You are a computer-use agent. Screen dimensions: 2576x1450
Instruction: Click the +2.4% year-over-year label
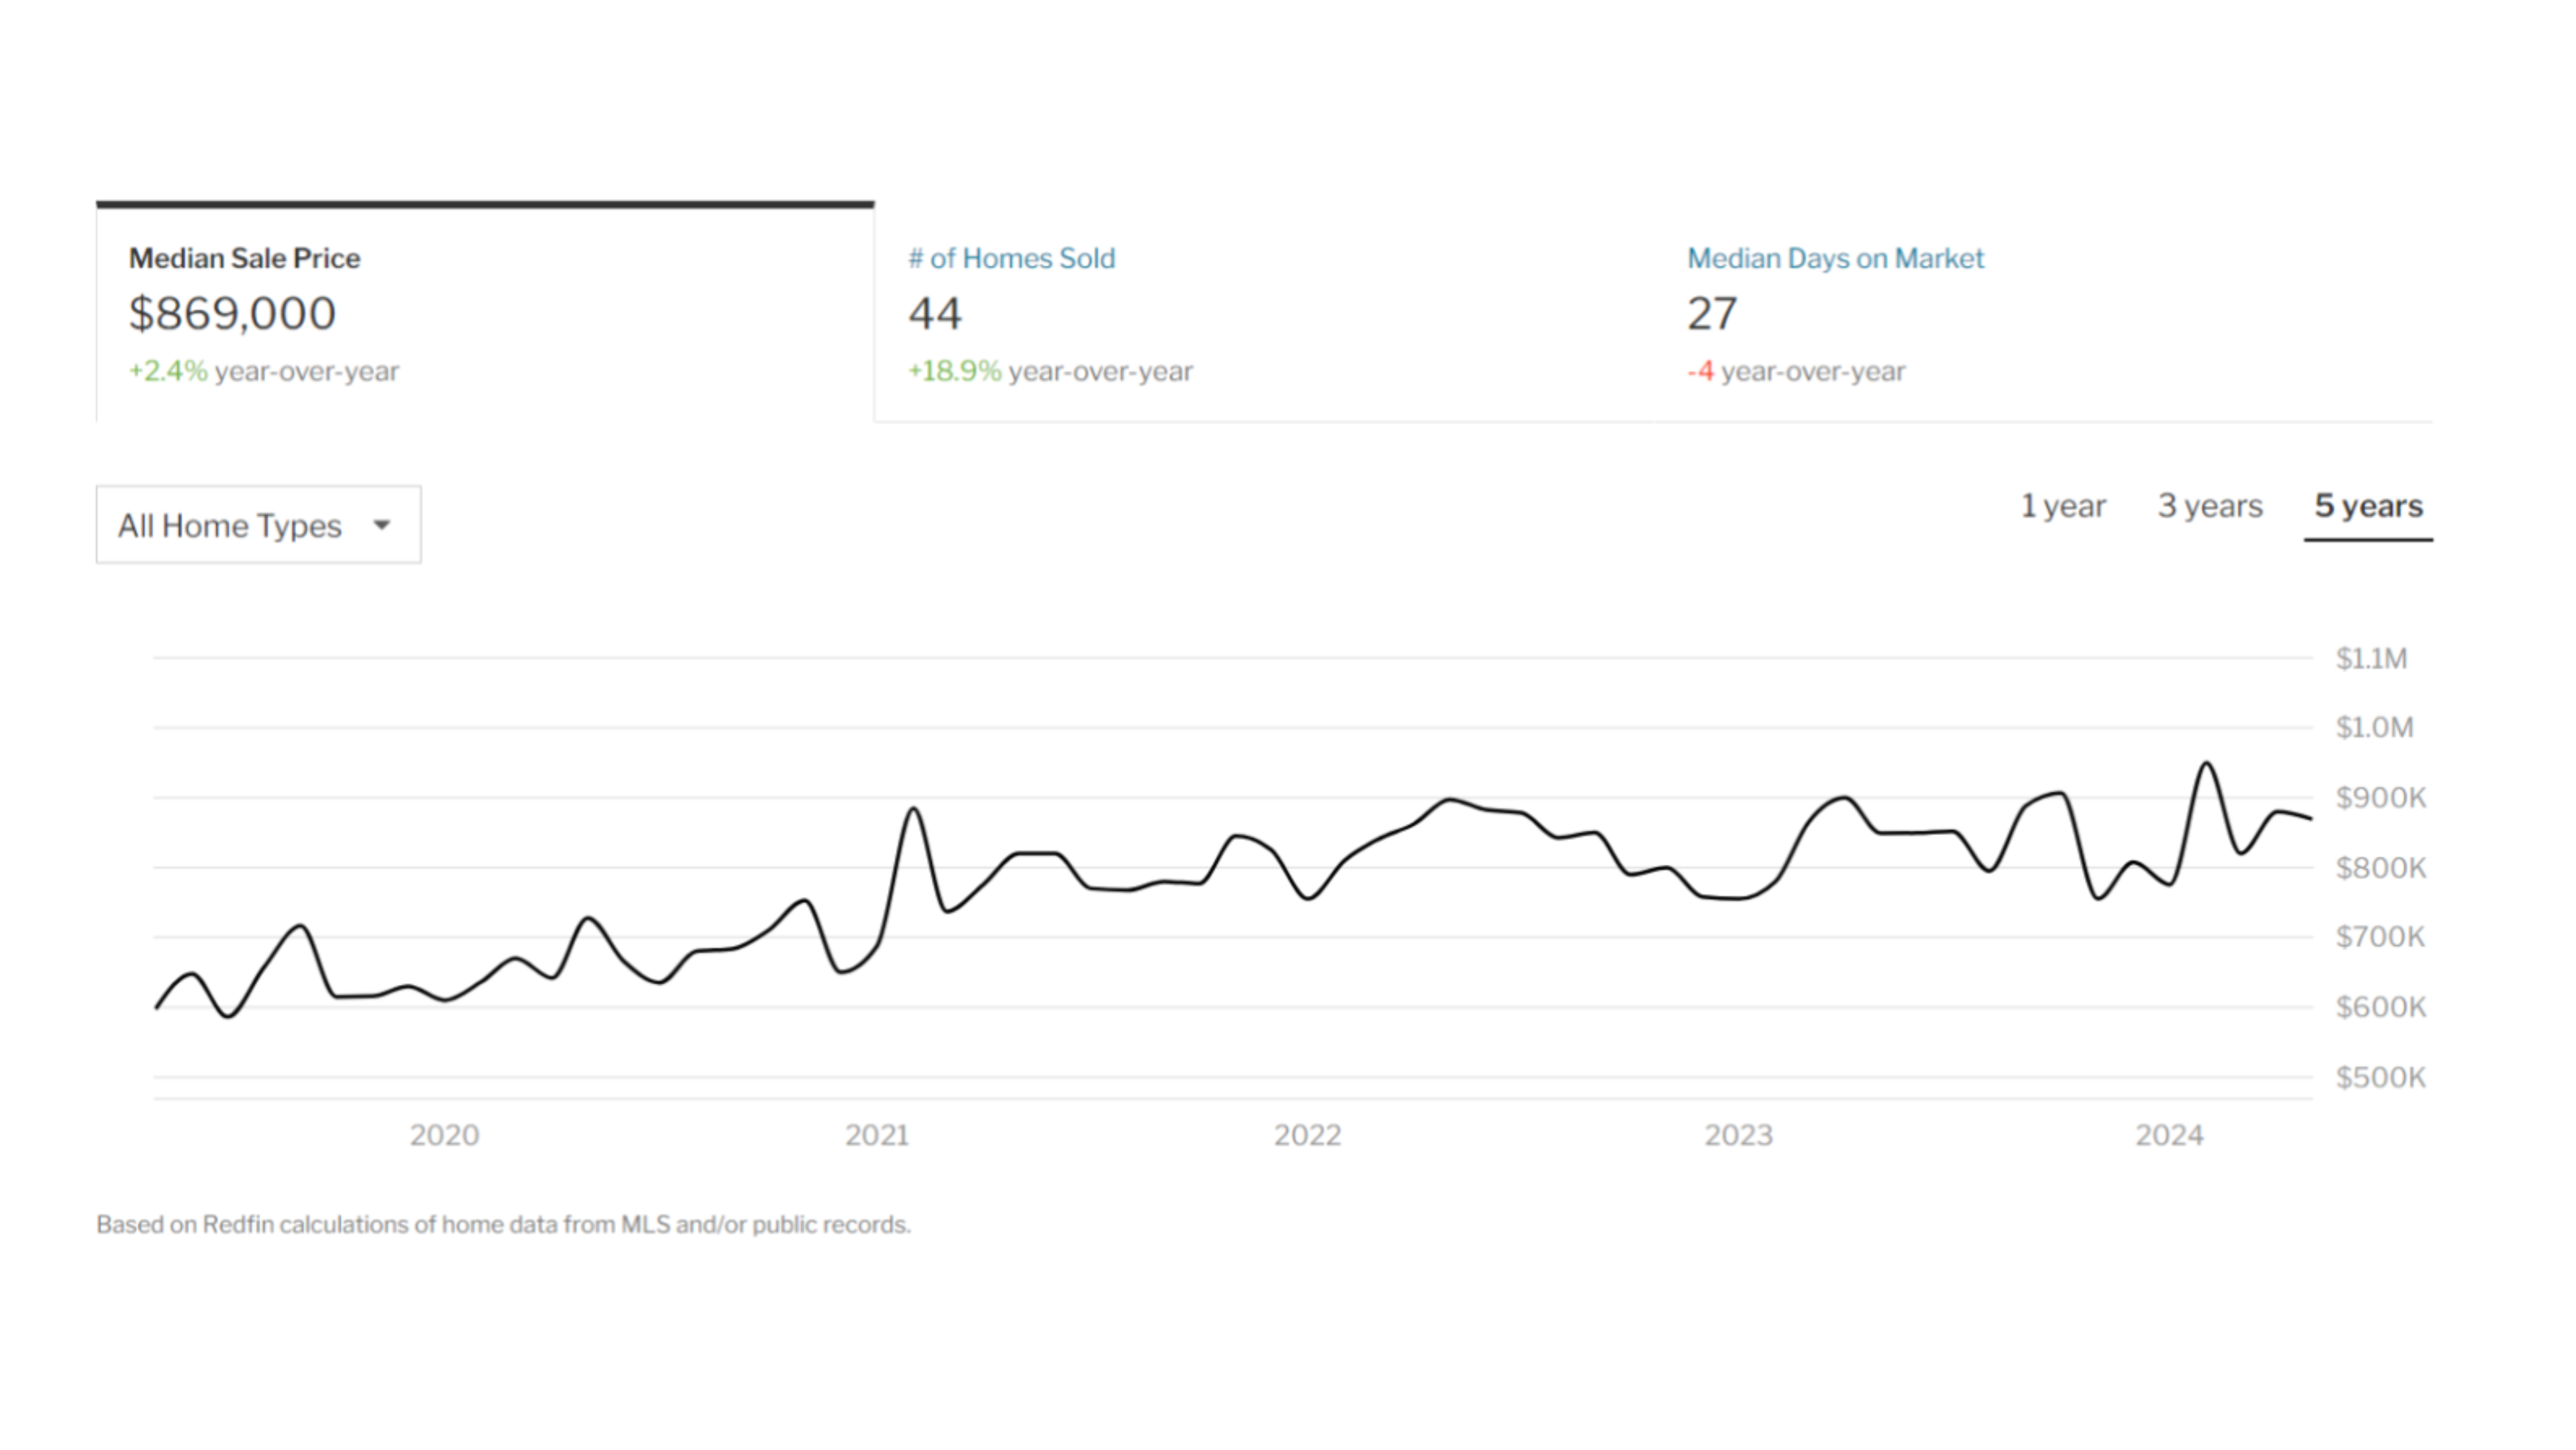click(x=263, y=371)
